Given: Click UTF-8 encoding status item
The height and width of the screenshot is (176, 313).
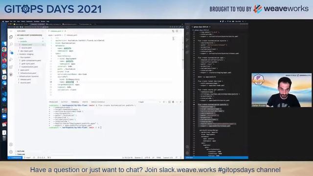Looking at the screenshot, I should pos(147,157).
